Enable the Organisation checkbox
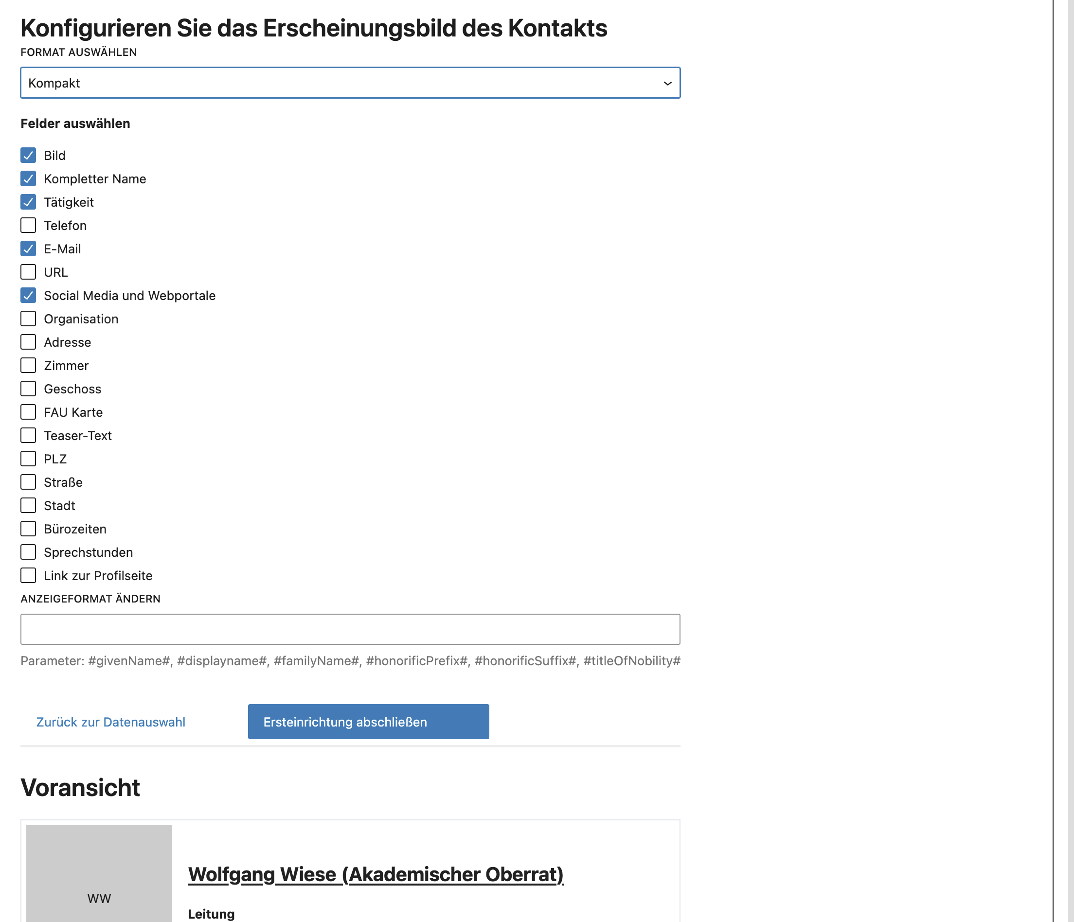Screen dimensions: 1074x922 click(29, 319)
